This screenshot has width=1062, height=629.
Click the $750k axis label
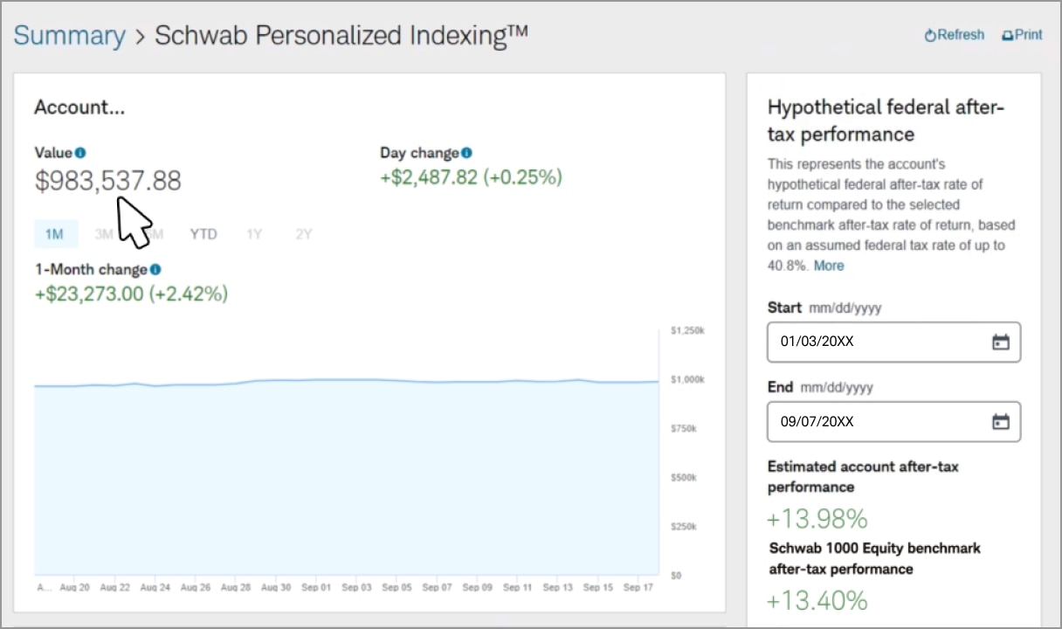(685, 429)
